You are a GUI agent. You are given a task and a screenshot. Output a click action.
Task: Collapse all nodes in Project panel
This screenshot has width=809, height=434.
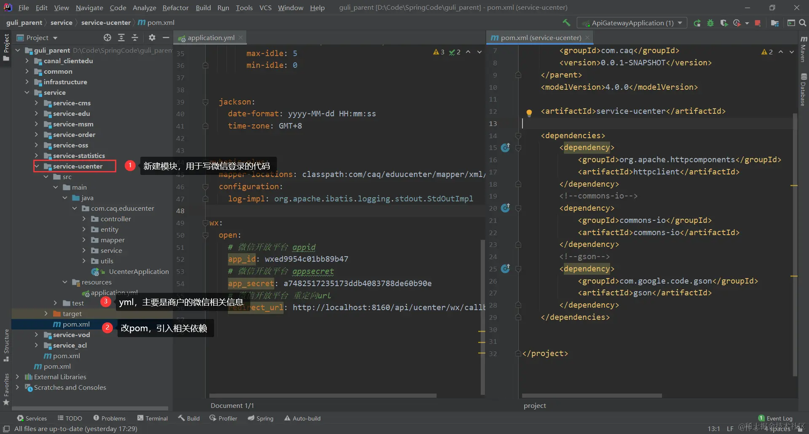tap(135, 38)
